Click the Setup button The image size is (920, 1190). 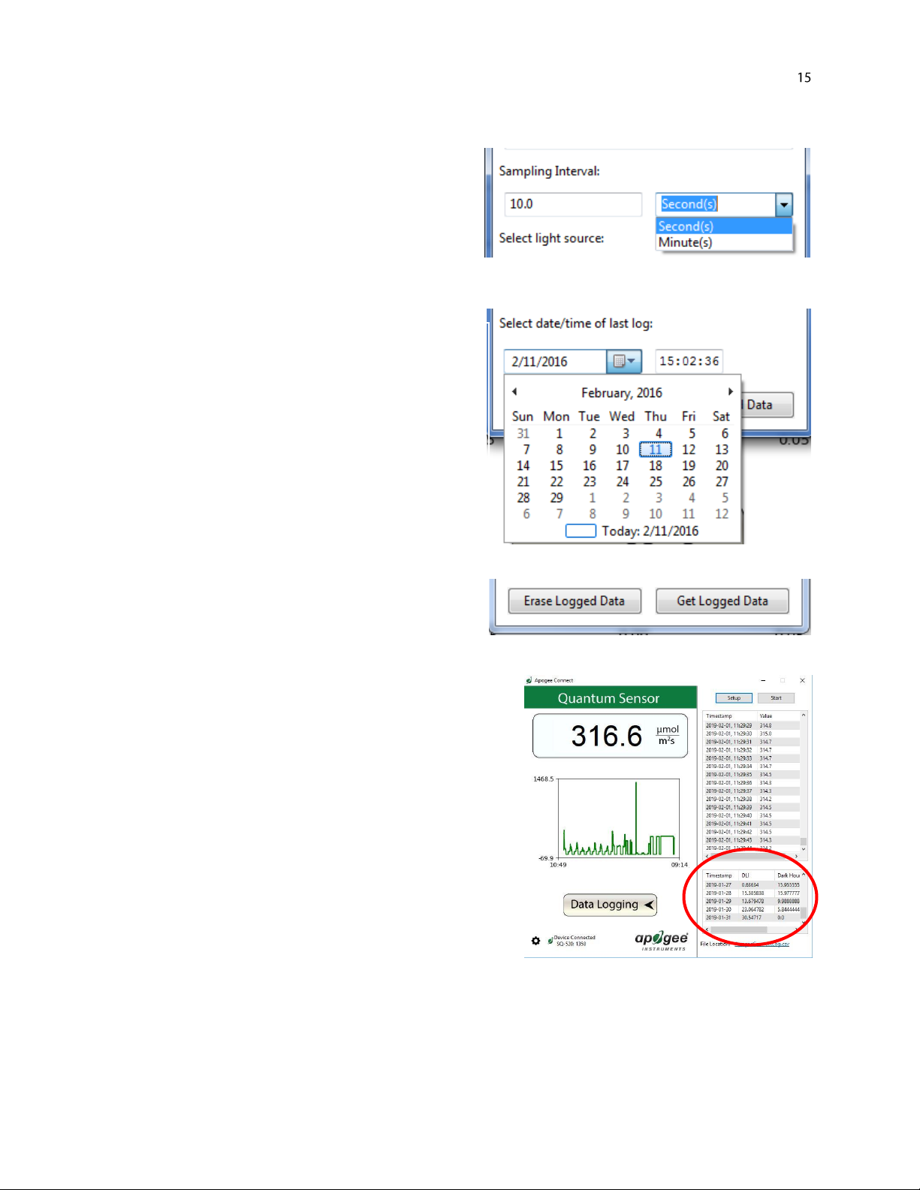[734, 697]
